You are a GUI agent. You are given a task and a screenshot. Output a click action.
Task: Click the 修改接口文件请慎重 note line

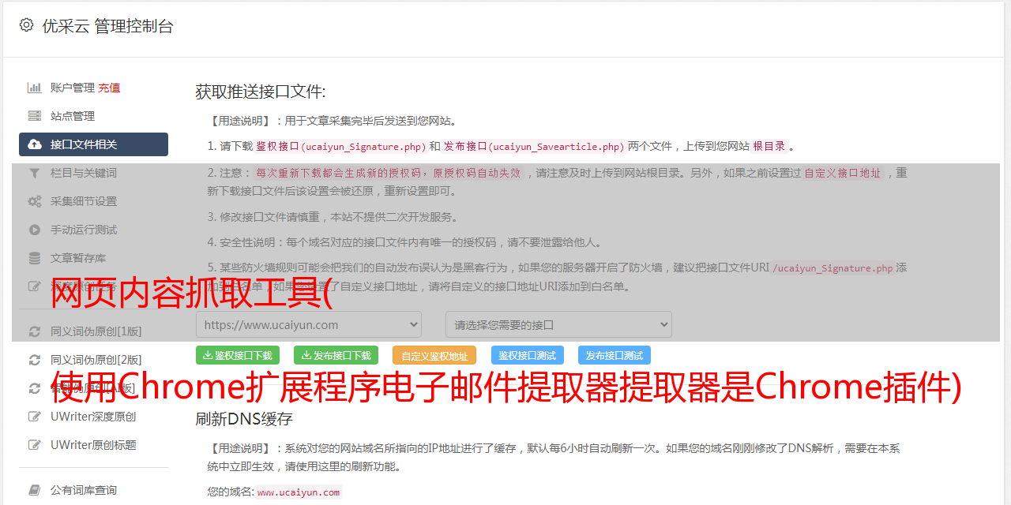pos(333,217)
